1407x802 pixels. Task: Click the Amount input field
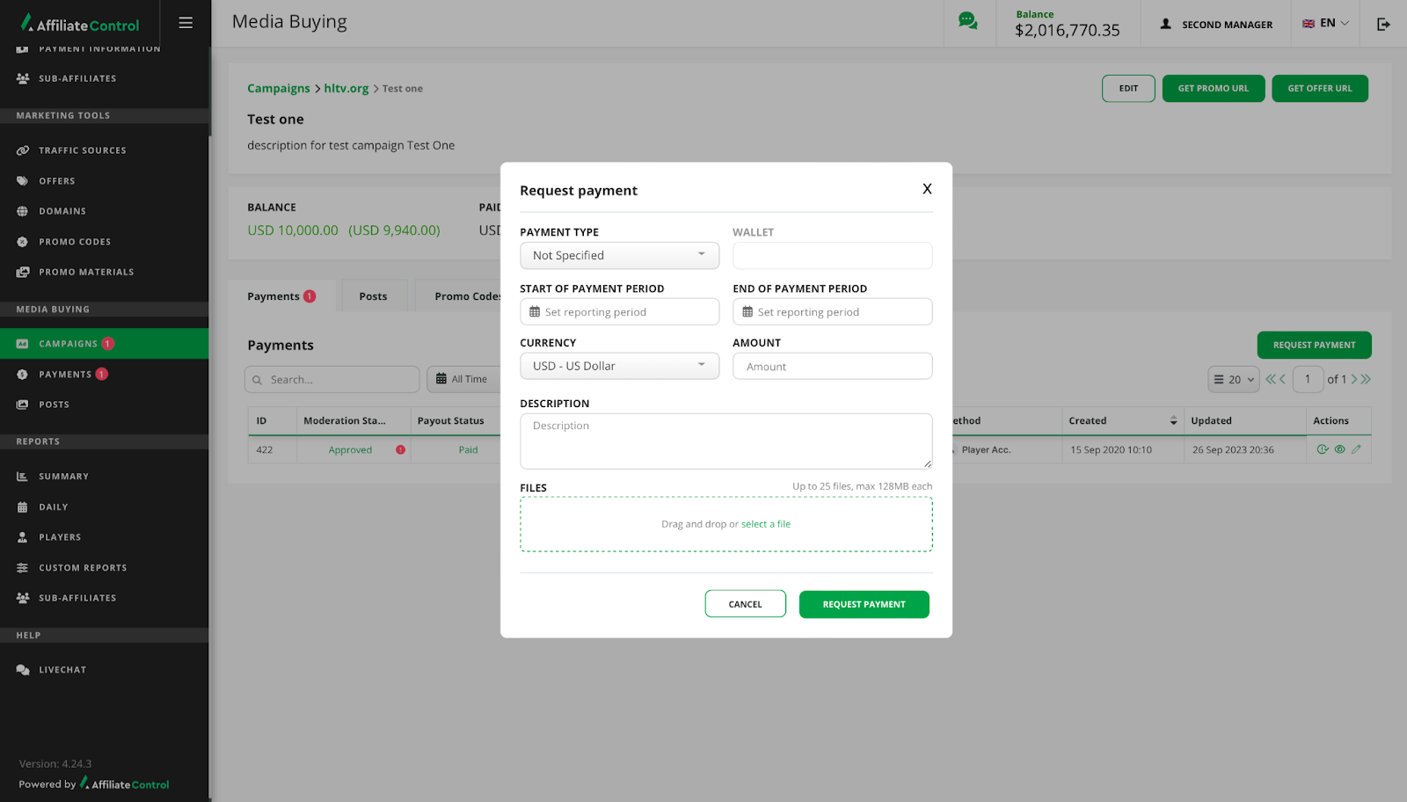coord(832,367)
